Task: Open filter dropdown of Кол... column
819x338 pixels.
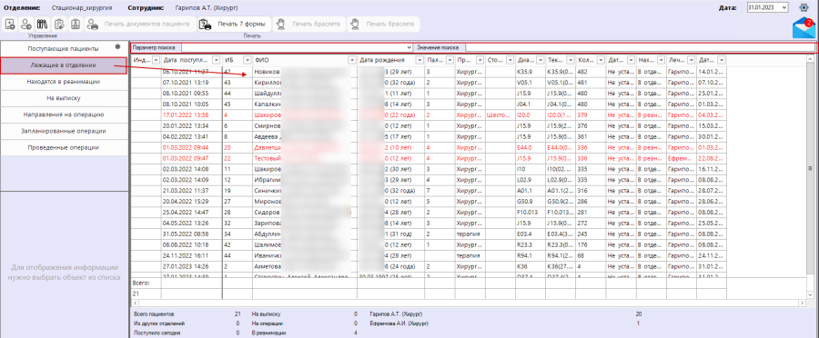Action: [601, 61]
